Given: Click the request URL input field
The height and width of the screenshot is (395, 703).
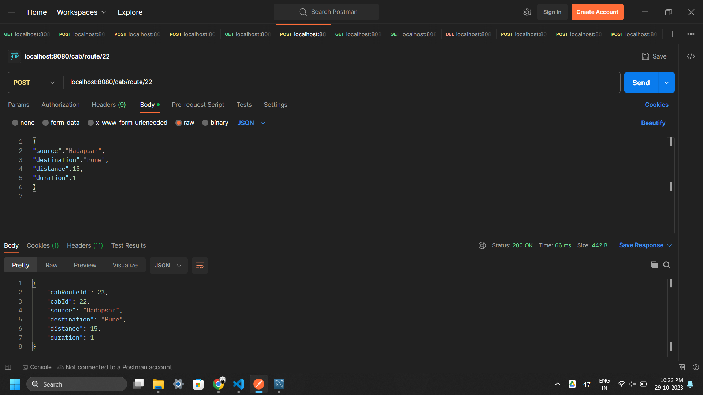Looking at the screenshot, I should tap(342, 82).
